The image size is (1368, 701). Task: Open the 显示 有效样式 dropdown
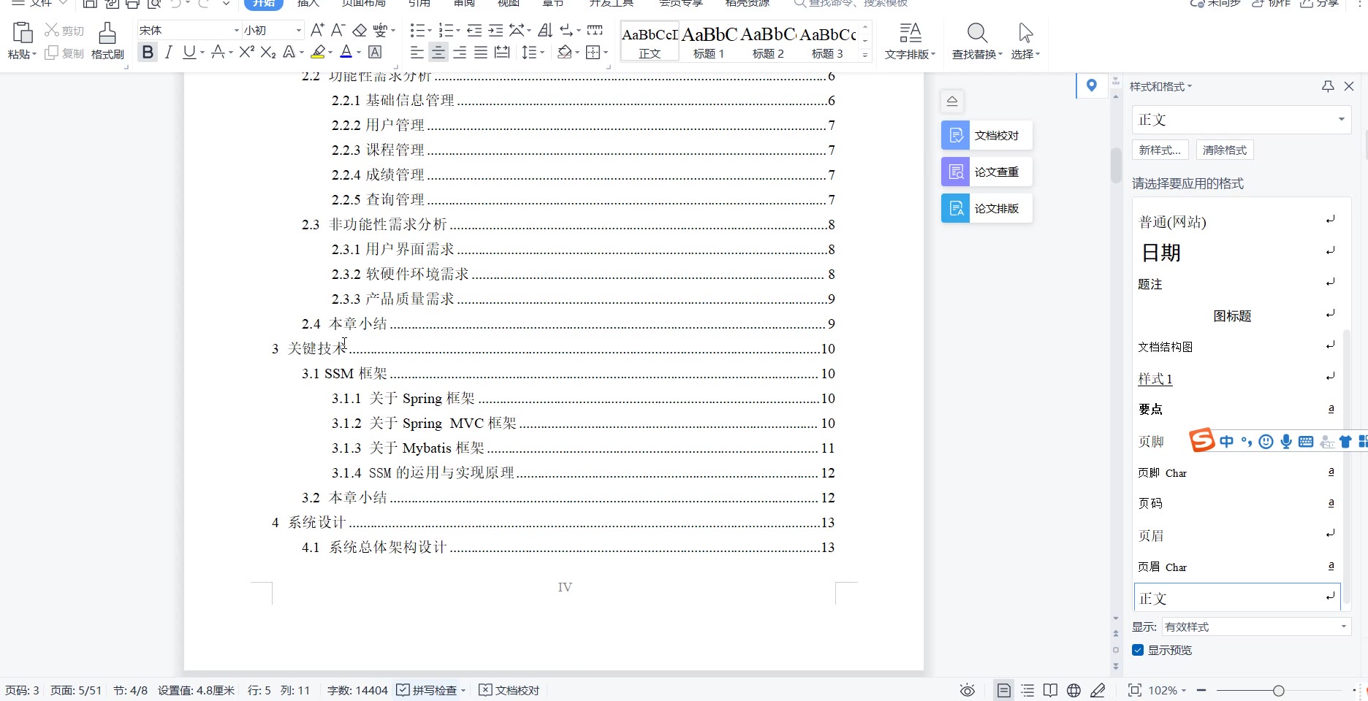(1255, 627)
